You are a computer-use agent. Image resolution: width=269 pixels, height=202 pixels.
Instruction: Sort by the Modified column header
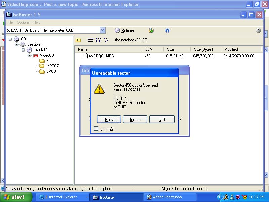coord(241,49)
